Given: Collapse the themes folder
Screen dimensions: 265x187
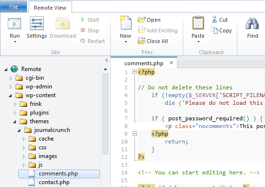Looking at the screenshot, I should click(15, 122).
